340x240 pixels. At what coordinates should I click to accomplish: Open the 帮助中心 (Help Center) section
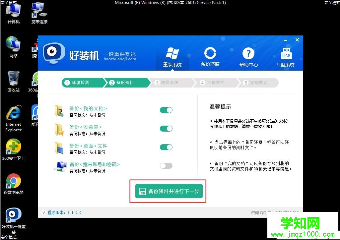point(248,56)
